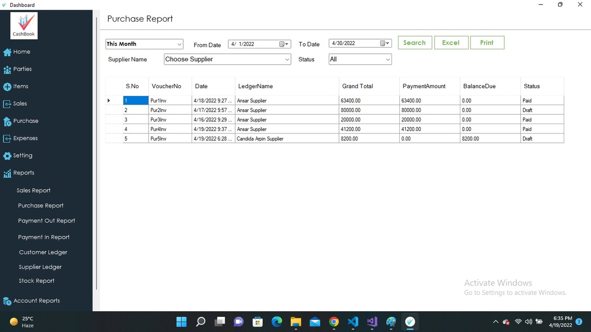Open Visual Studio Code from the taskbar

(x=353, y=321)
